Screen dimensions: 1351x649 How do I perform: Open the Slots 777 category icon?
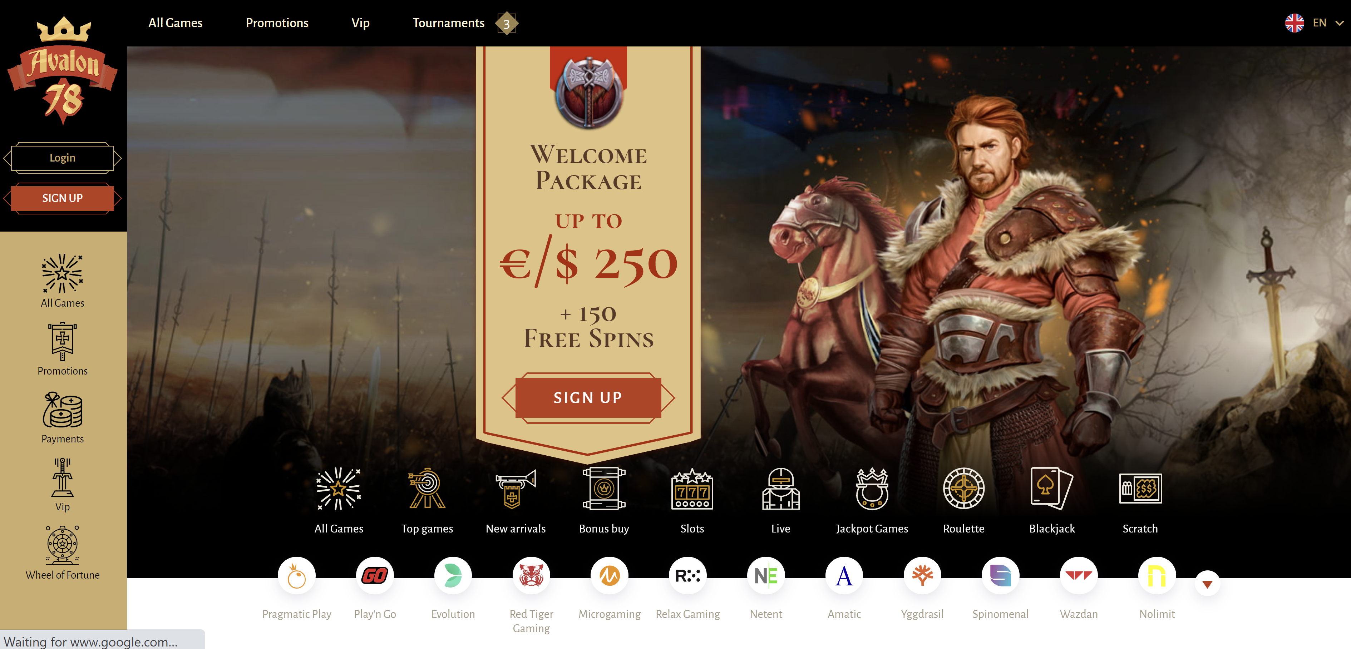click(x=692, y=489)
